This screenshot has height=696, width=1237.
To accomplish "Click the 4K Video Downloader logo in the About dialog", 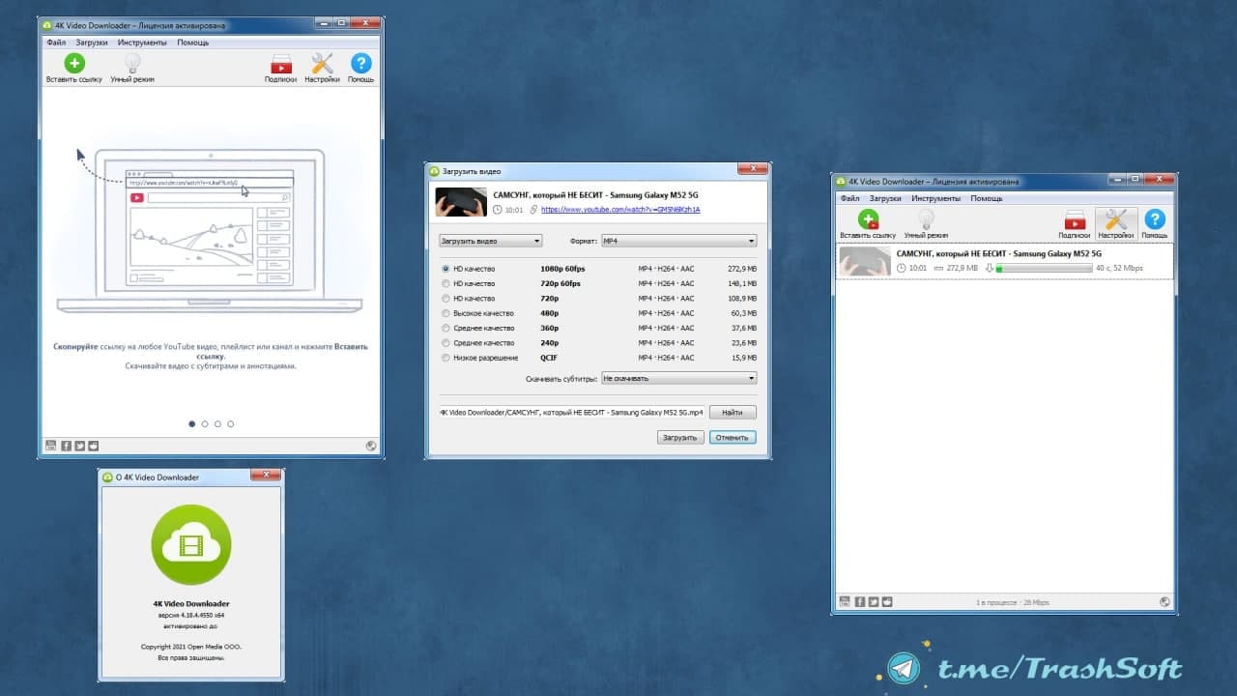I will point(191,545).
